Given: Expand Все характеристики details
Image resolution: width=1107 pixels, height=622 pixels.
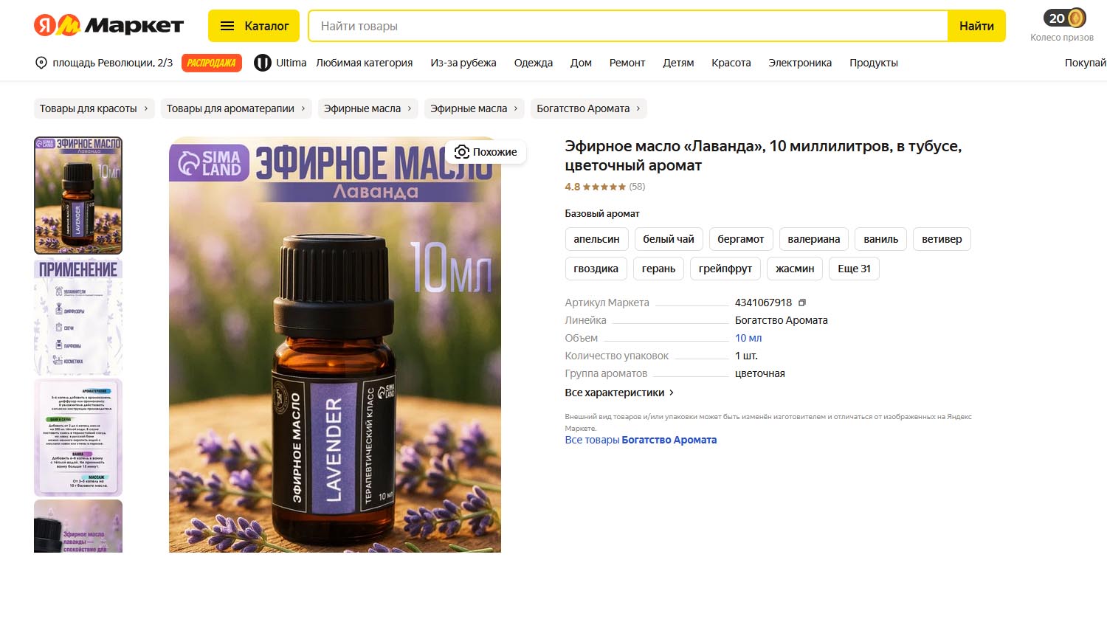Looking at the screenshot, I should point(619,393).
